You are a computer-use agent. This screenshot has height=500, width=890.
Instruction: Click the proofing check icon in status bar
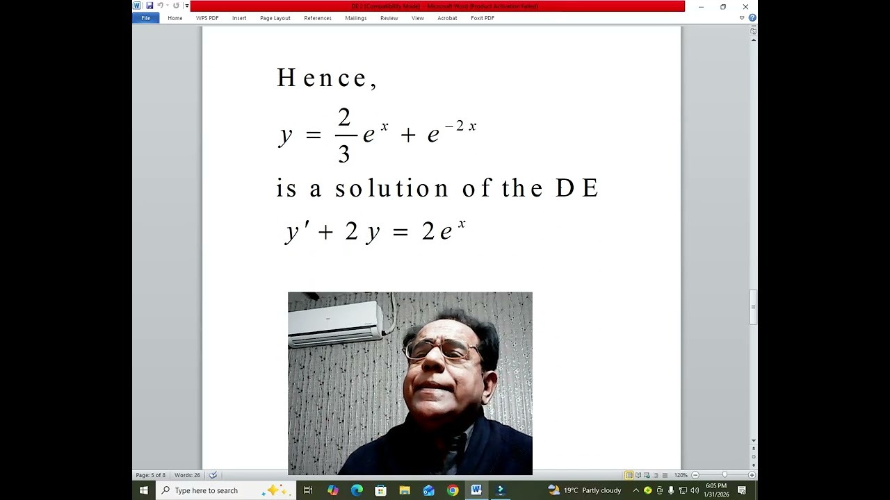tap(213, 475)
